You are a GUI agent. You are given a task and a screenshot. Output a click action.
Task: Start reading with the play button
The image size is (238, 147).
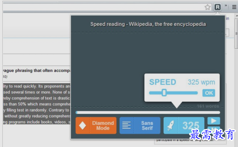214,121
